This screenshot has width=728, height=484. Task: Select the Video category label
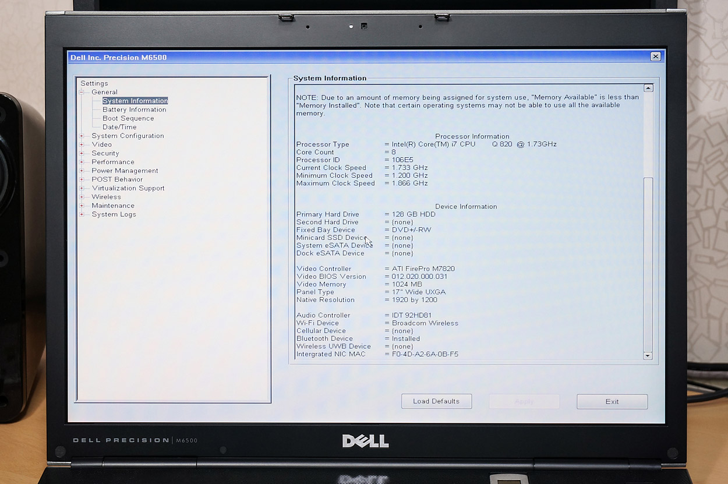[x=101, y=144]
